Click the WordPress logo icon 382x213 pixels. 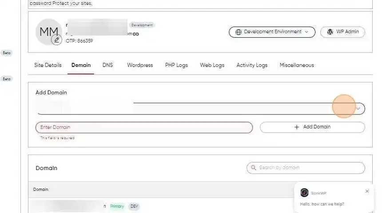[x=330, y=32]
